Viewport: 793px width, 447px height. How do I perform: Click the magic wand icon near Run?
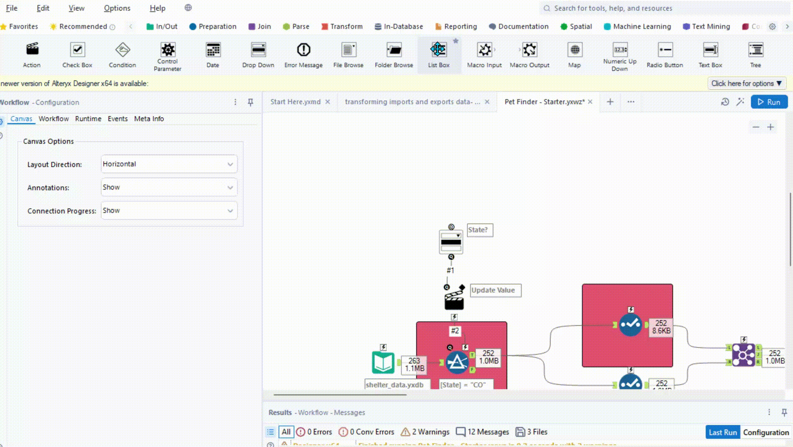[740, 102]
